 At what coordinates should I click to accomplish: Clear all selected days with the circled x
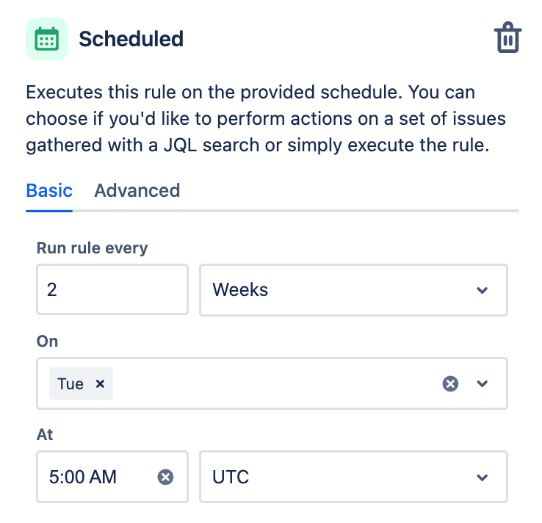tap(450, 383)
